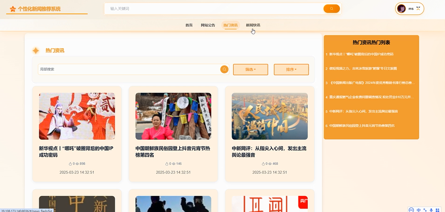This screenshot has height=212, width=445.
Task: Open thumbnail of 中国朝鲜族民俗园 news card
Action: [173, 116]
